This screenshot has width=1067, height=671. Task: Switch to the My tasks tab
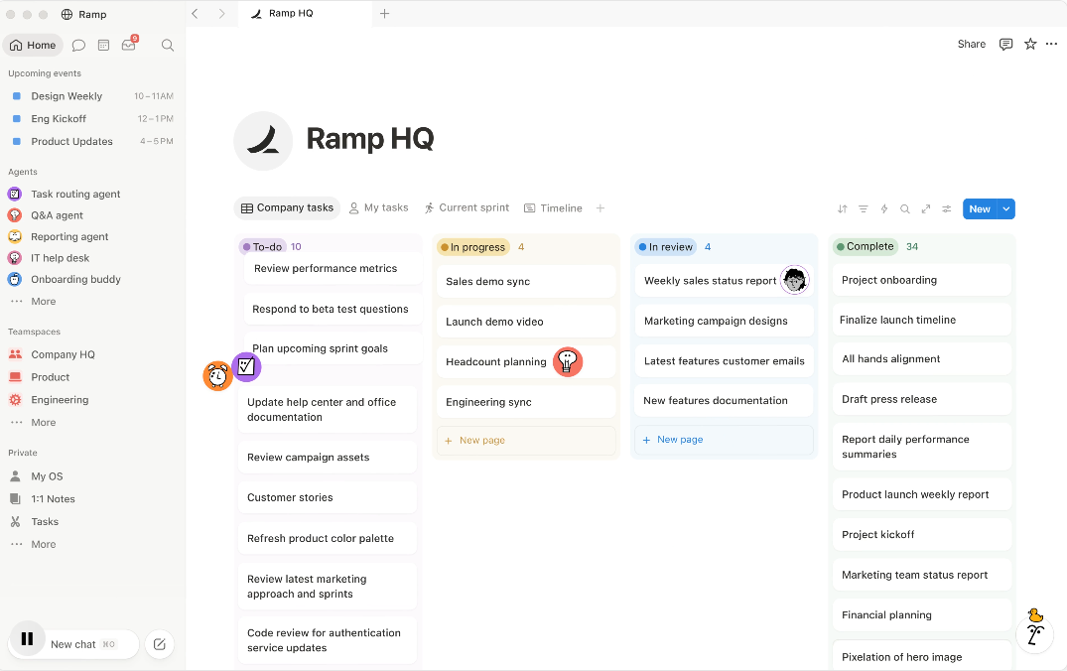click(x=378, y=207)
